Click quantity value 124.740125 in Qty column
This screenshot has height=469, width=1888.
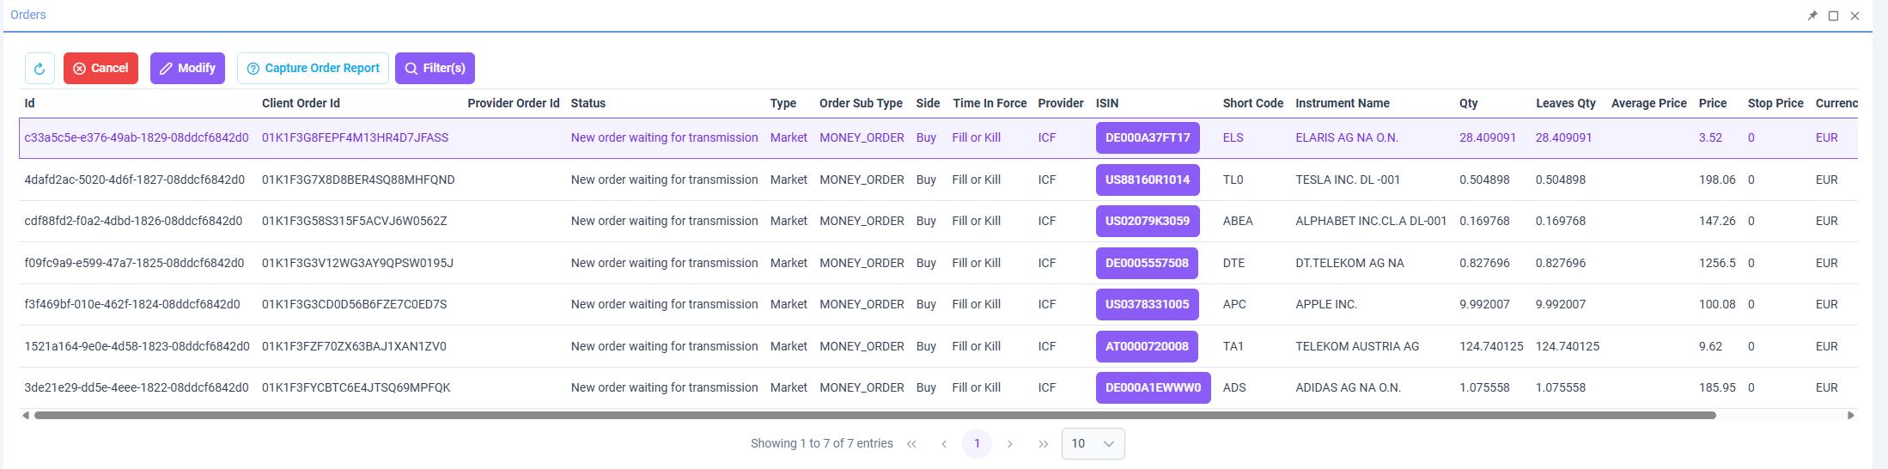[x=1491, y=346]
